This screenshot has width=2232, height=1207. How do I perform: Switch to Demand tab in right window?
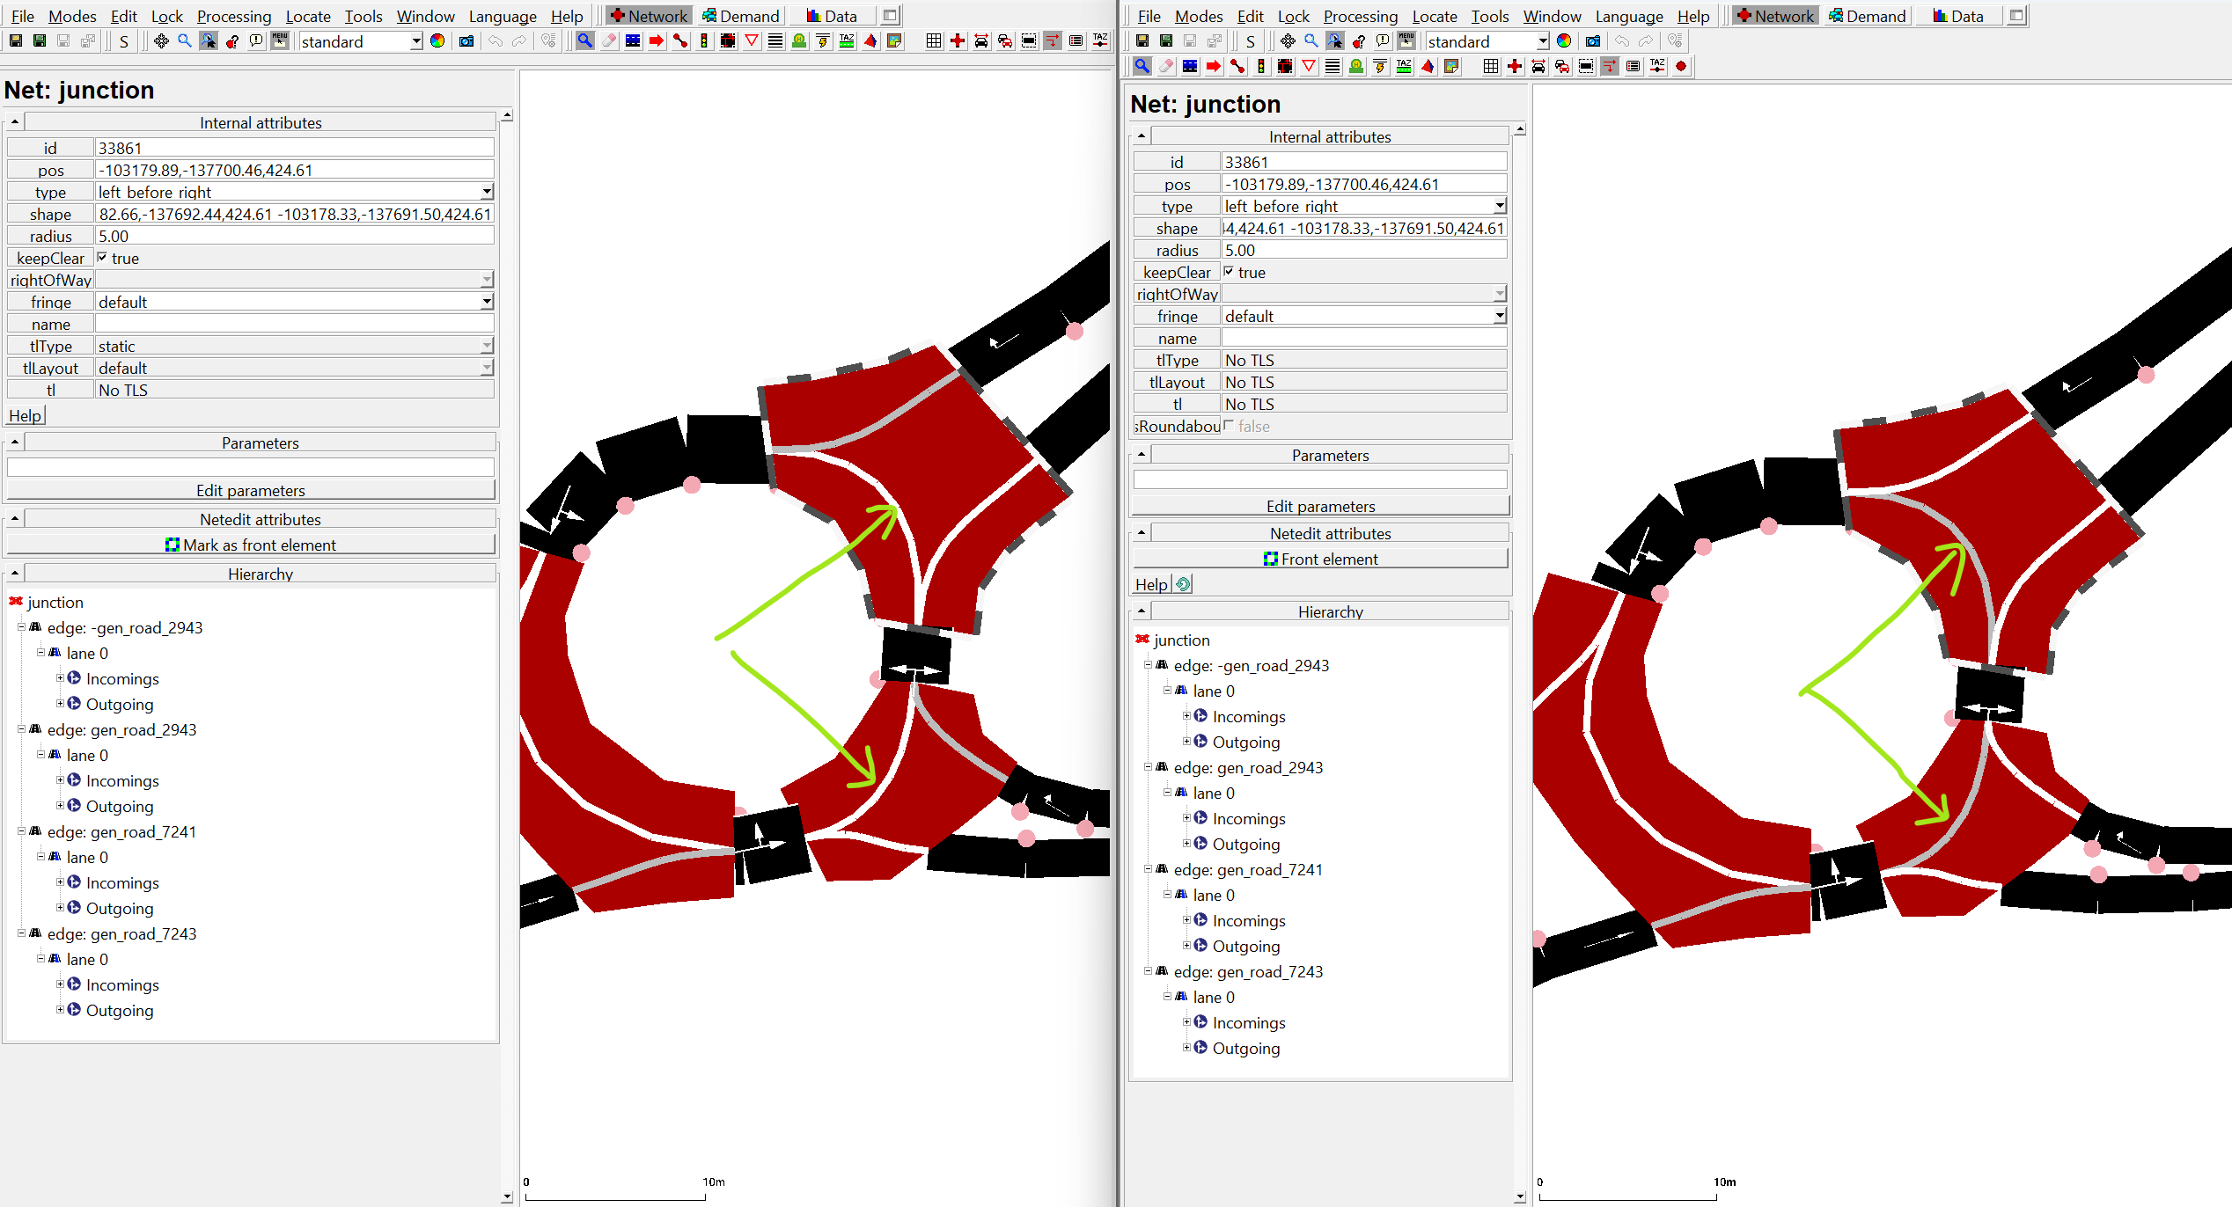click(1867, 16)
